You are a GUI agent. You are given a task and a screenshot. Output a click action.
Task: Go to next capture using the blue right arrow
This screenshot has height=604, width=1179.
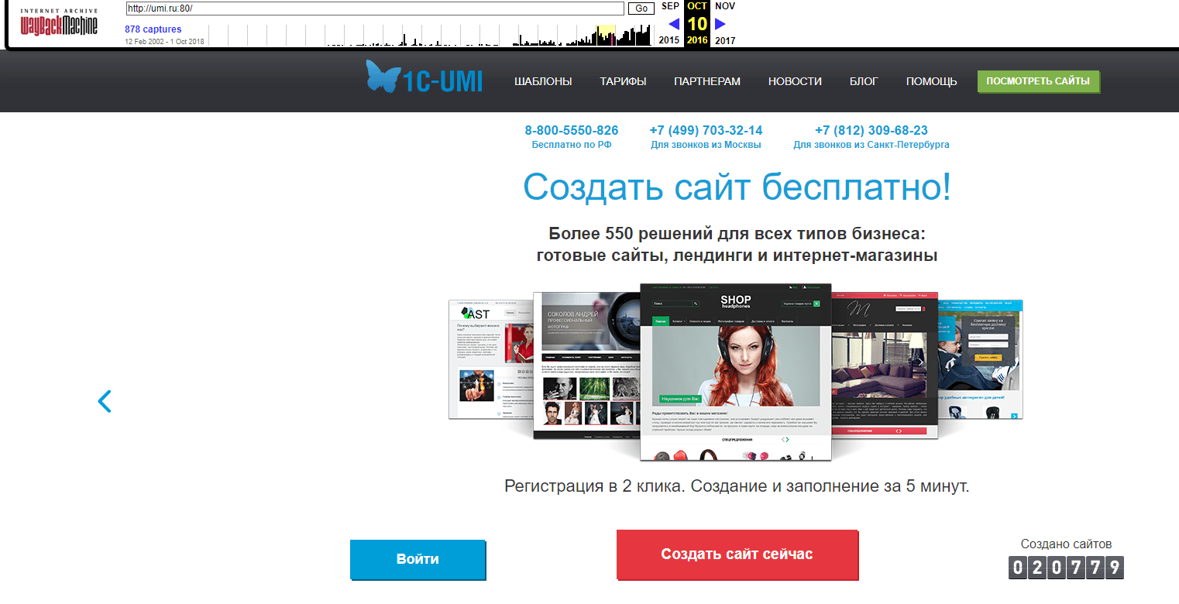pyautogui.click(x=720, y=24)
